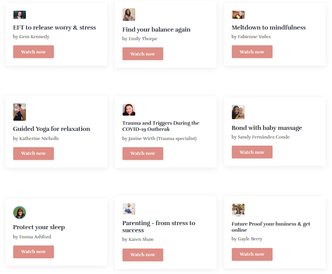Viewport: 332px width, 274px height.
Task: Click Janine Wirth's profile picture
Action: [x=129, y=109]
